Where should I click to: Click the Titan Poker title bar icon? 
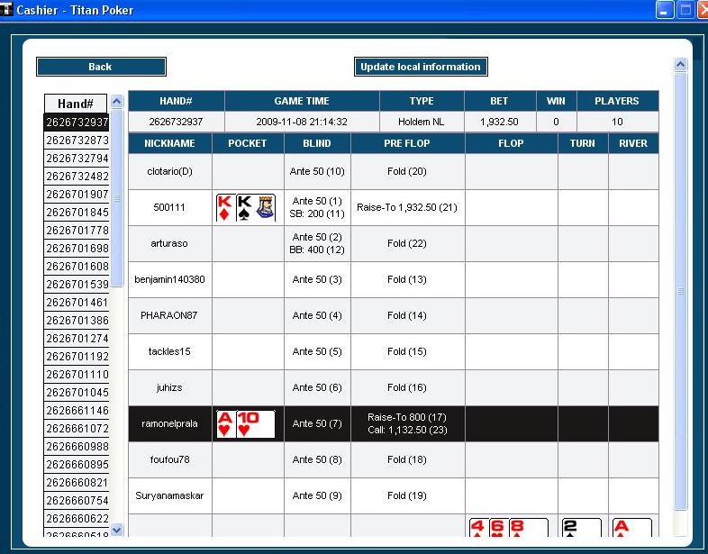pyautogui.click(x=6, y=10)
